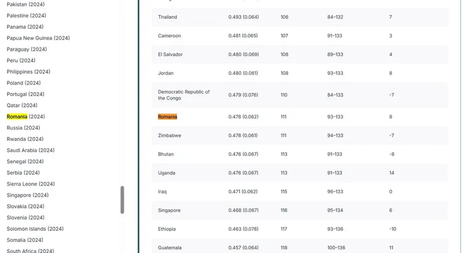Open the Peru (2024) link
This screenshot has height=253, width=463.
(21, 60)
